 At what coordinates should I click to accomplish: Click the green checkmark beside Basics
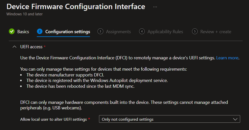(12, 31)
